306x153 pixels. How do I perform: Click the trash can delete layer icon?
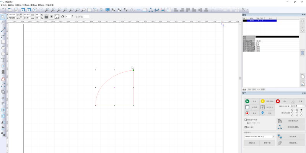pyautogui.click(x=302, y=53)
